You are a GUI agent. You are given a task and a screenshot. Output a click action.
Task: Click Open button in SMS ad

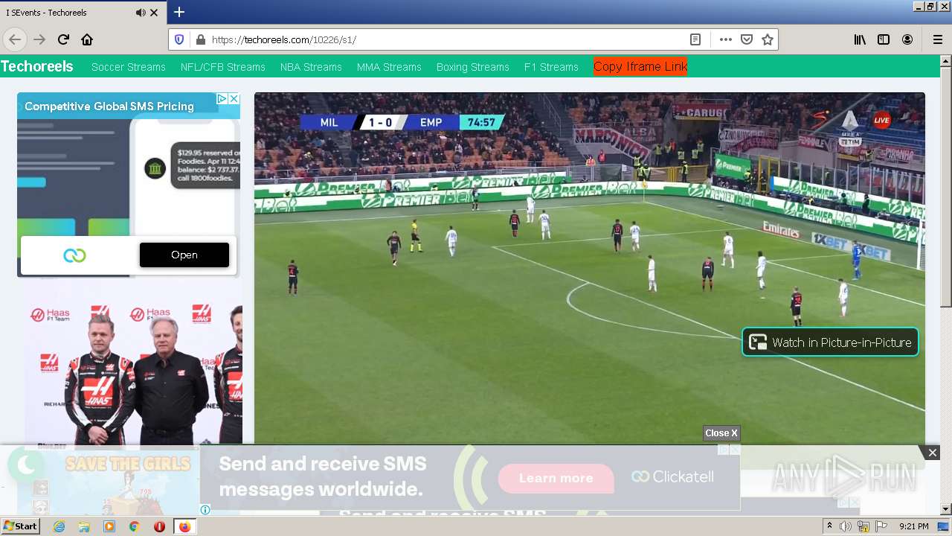pyautogui.click(x=184, y=255)
